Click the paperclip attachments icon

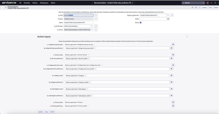click(x=193, y=7)
